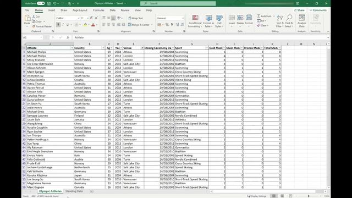Screen dimensions: 352x198
Task: Open Find & Select magnifier
Action: (x=289, y=21)
